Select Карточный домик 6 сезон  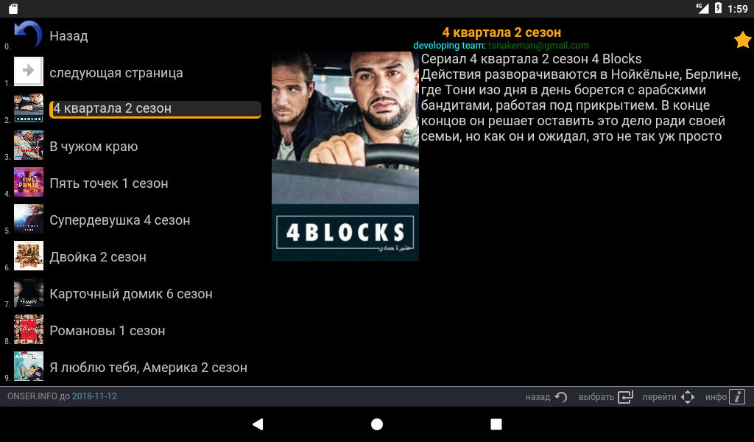coord(131,294)
